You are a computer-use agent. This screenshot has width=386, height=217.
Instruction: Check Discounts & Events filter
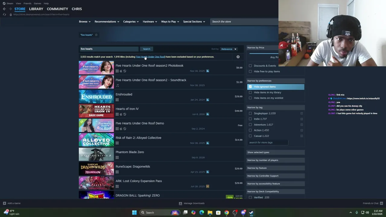[250, 66]
